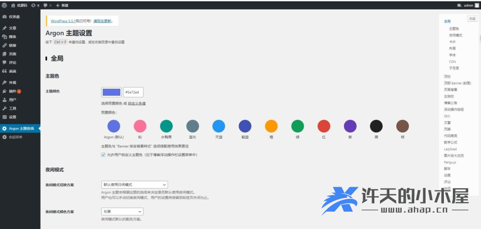Jump to 页面背景 in the contents panel

(x=450, y=90)
